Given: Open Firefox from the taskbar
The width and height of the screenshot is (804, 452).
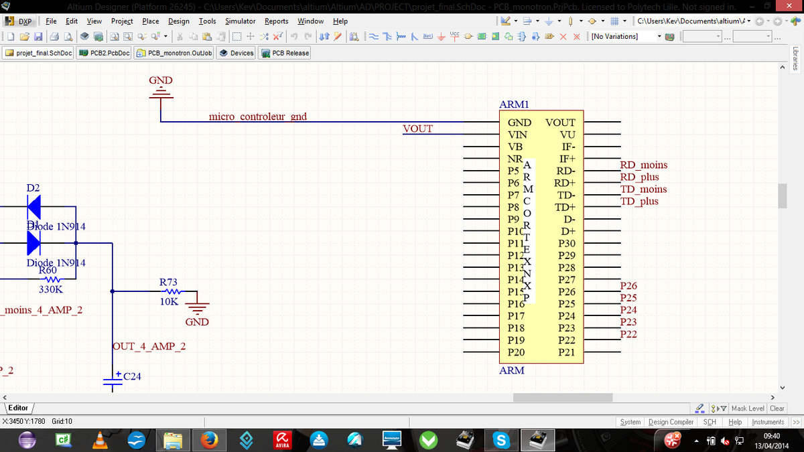Looking at the screenshot, I should (209, 439).
